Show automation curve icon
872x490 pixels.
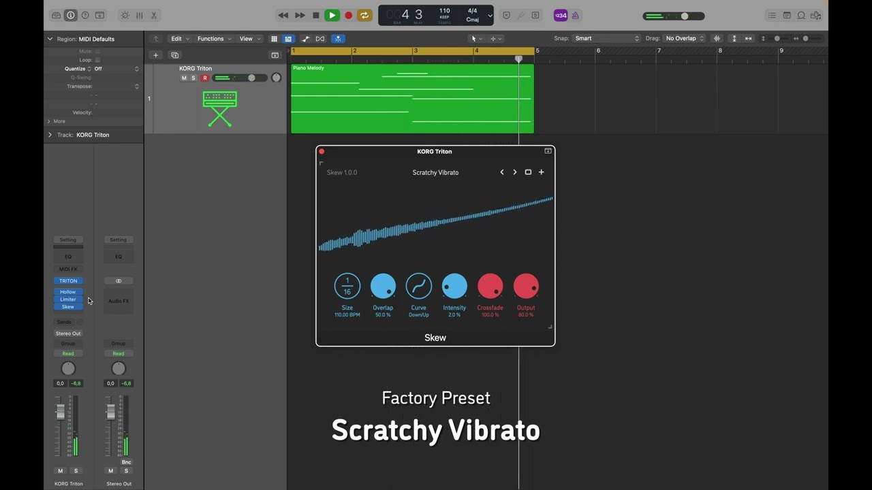(305, 39)
